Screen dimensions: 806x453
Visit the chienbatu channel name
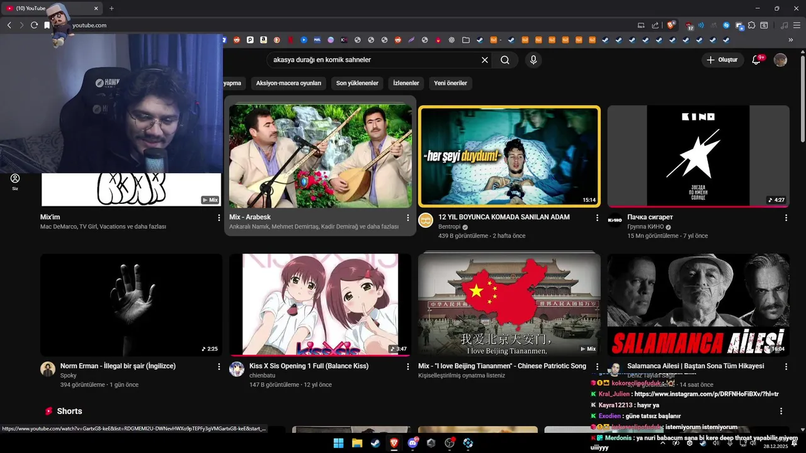click(262, 376)
